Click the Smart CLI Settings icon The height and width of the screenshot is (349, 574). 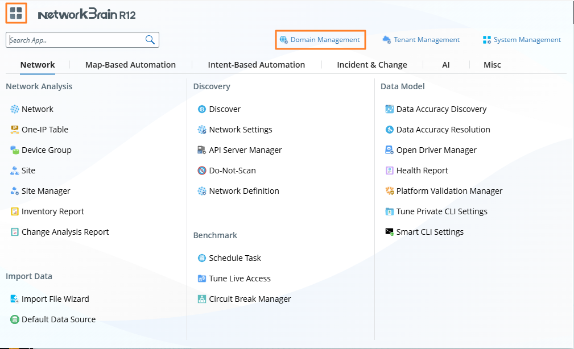pyautogui.click(x=390, y=232)
